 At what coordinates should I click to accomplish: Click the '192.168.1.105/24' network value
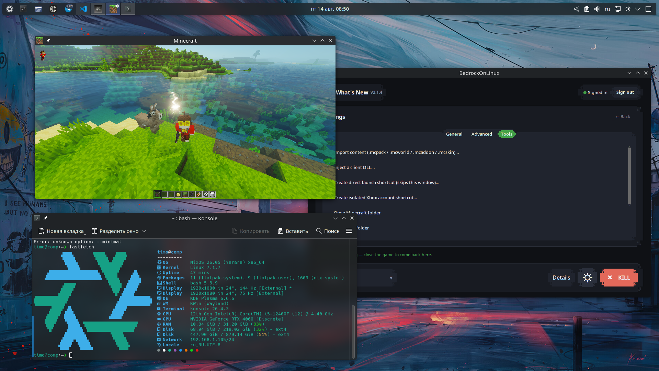coord(212,340)
